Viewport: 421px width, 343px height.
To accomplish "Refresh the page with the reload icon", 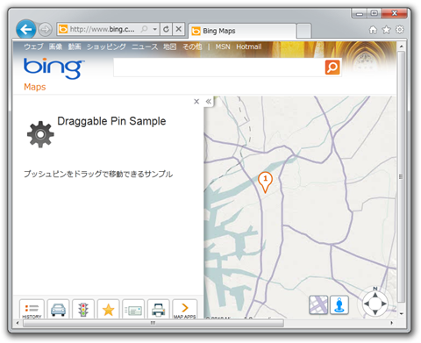I will click(x=166, y=29).
